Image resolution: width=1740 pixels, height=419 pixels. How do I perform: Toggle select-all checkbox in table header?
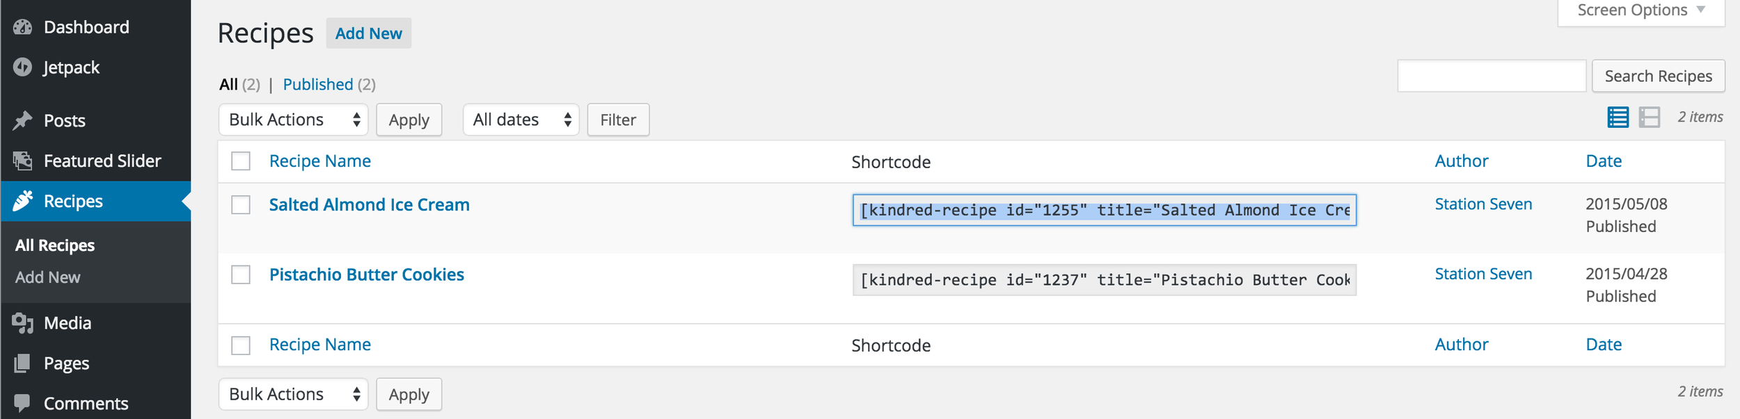point(241,161)
